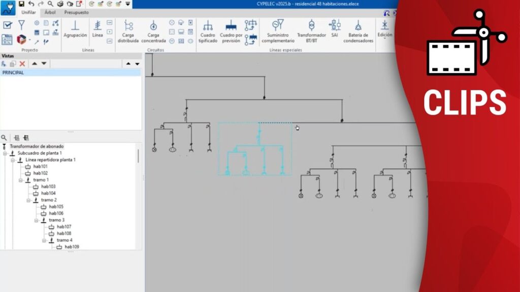The height and width of the screenshot is (292, 520).
Task: Switch to the Árbol tab
Action: pos(50,12)
